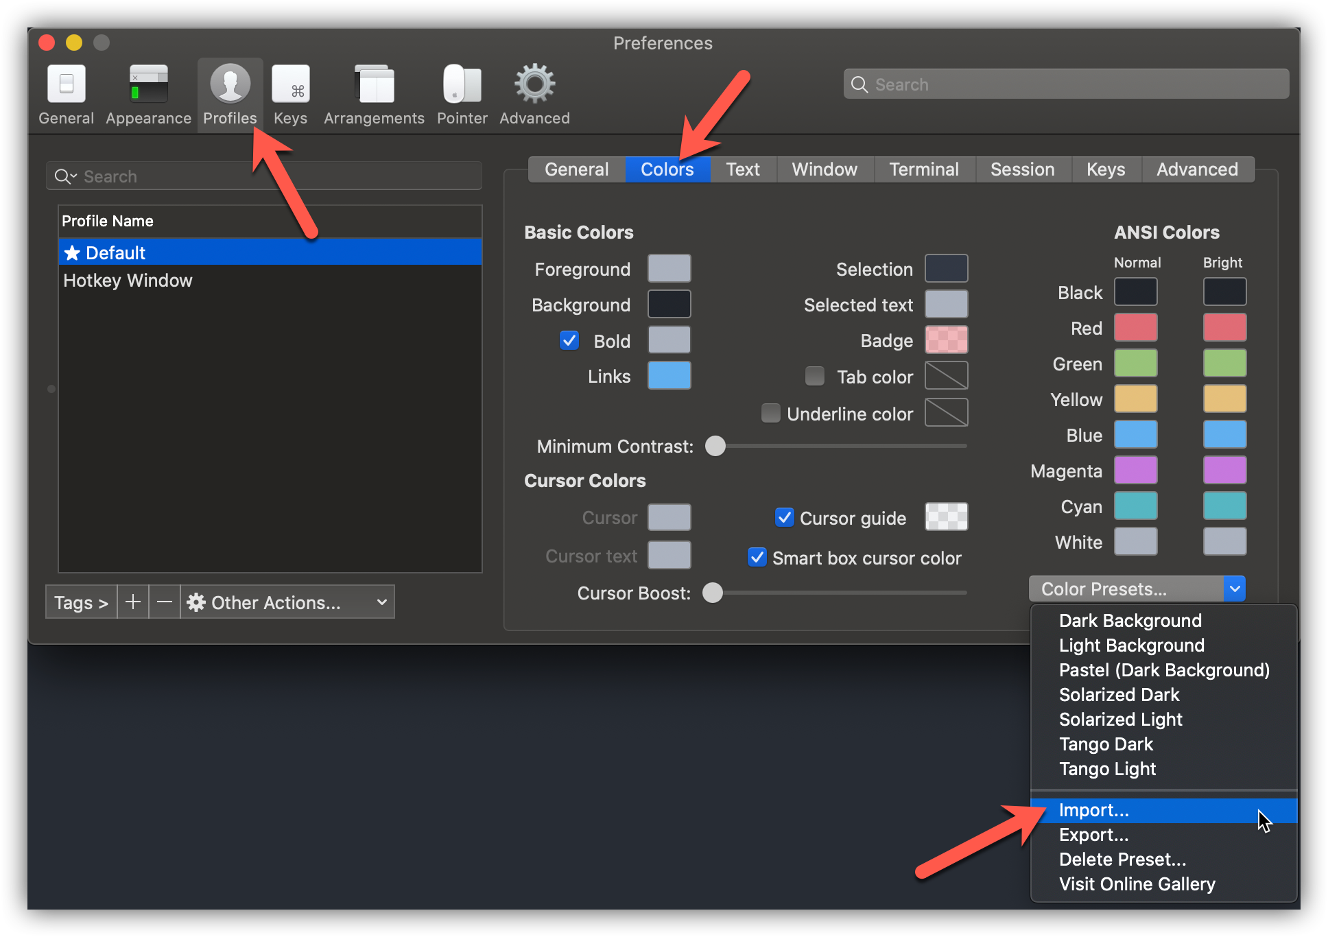Open the Pointer preferences icon
This screenshot has width=1328, height=937.
pos(462,85)
